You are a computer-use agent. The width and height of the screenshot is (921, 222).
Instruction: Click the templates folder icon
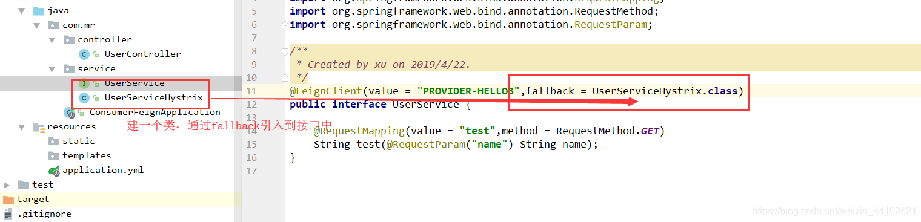click(x=54, y=155)
